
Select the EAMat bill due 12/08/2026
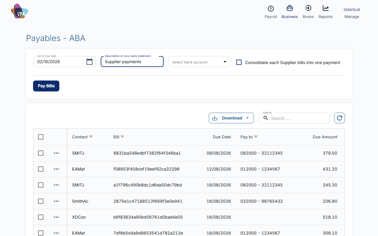pyautogui.click(x=41, y=169)
